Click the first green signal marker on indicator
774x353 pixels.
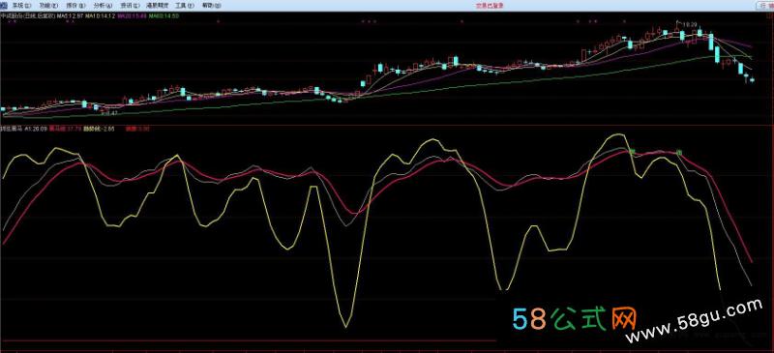coord(632,151)
